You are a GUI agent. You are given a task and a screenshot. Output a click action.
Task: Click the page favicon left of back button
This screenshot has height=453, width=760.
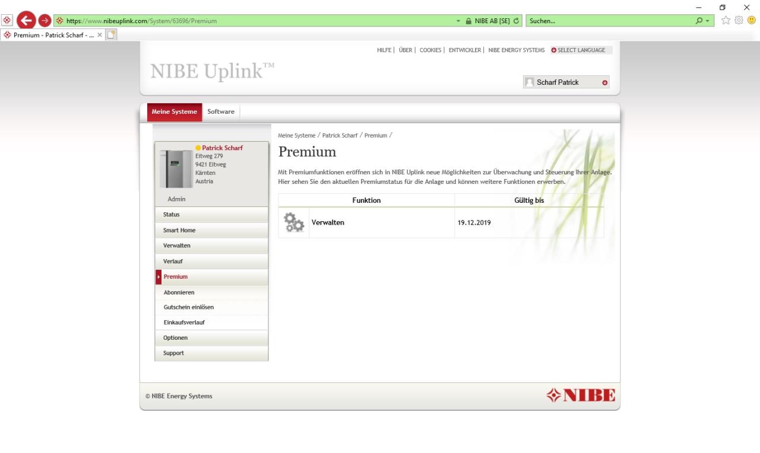6,21
